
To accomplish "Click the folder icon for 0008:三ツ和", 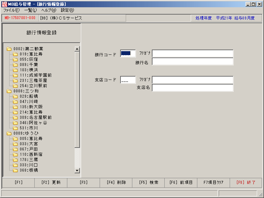I will tap(9, 91).
